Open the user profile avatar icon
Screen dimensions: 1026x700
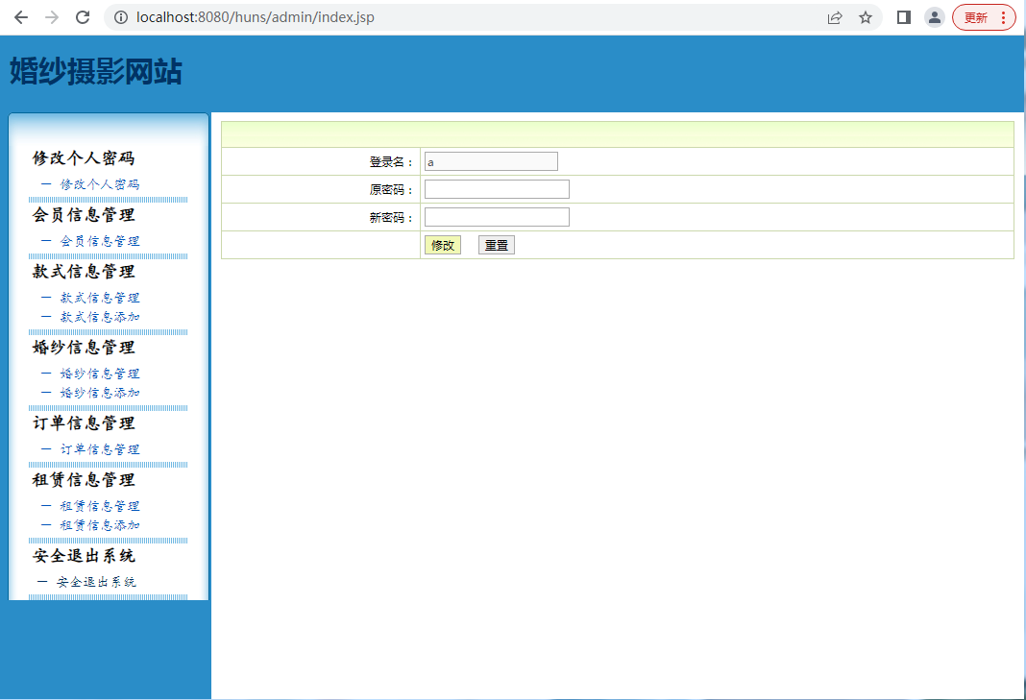tap(934, 17)
